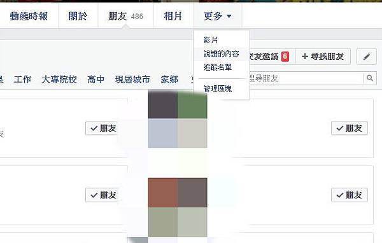Click the ＋尋找朋友 button
Viewport: 382px width, 243px height.
323,57
